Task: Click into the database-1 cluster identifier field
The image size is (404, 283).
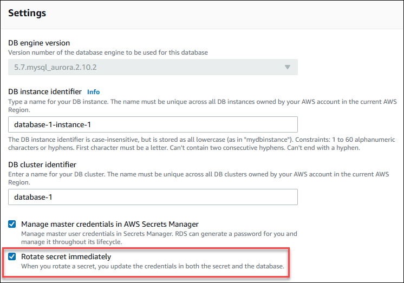Action: point(153,197)
